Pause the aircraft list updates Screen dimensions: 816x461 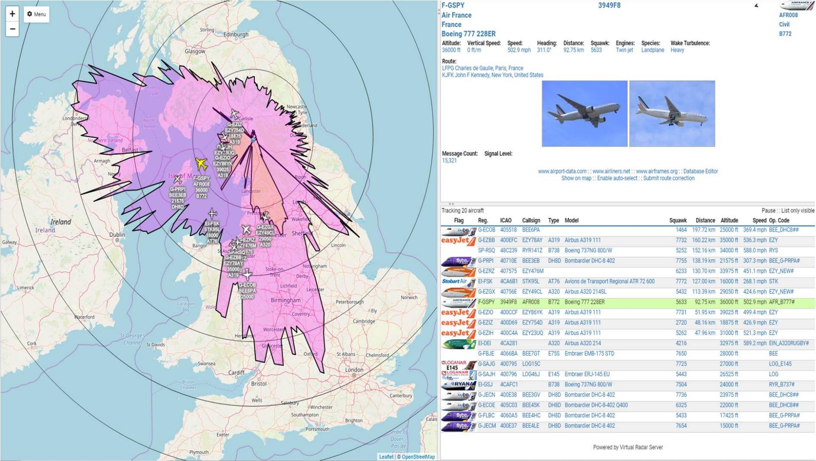(x=768, y=211)
